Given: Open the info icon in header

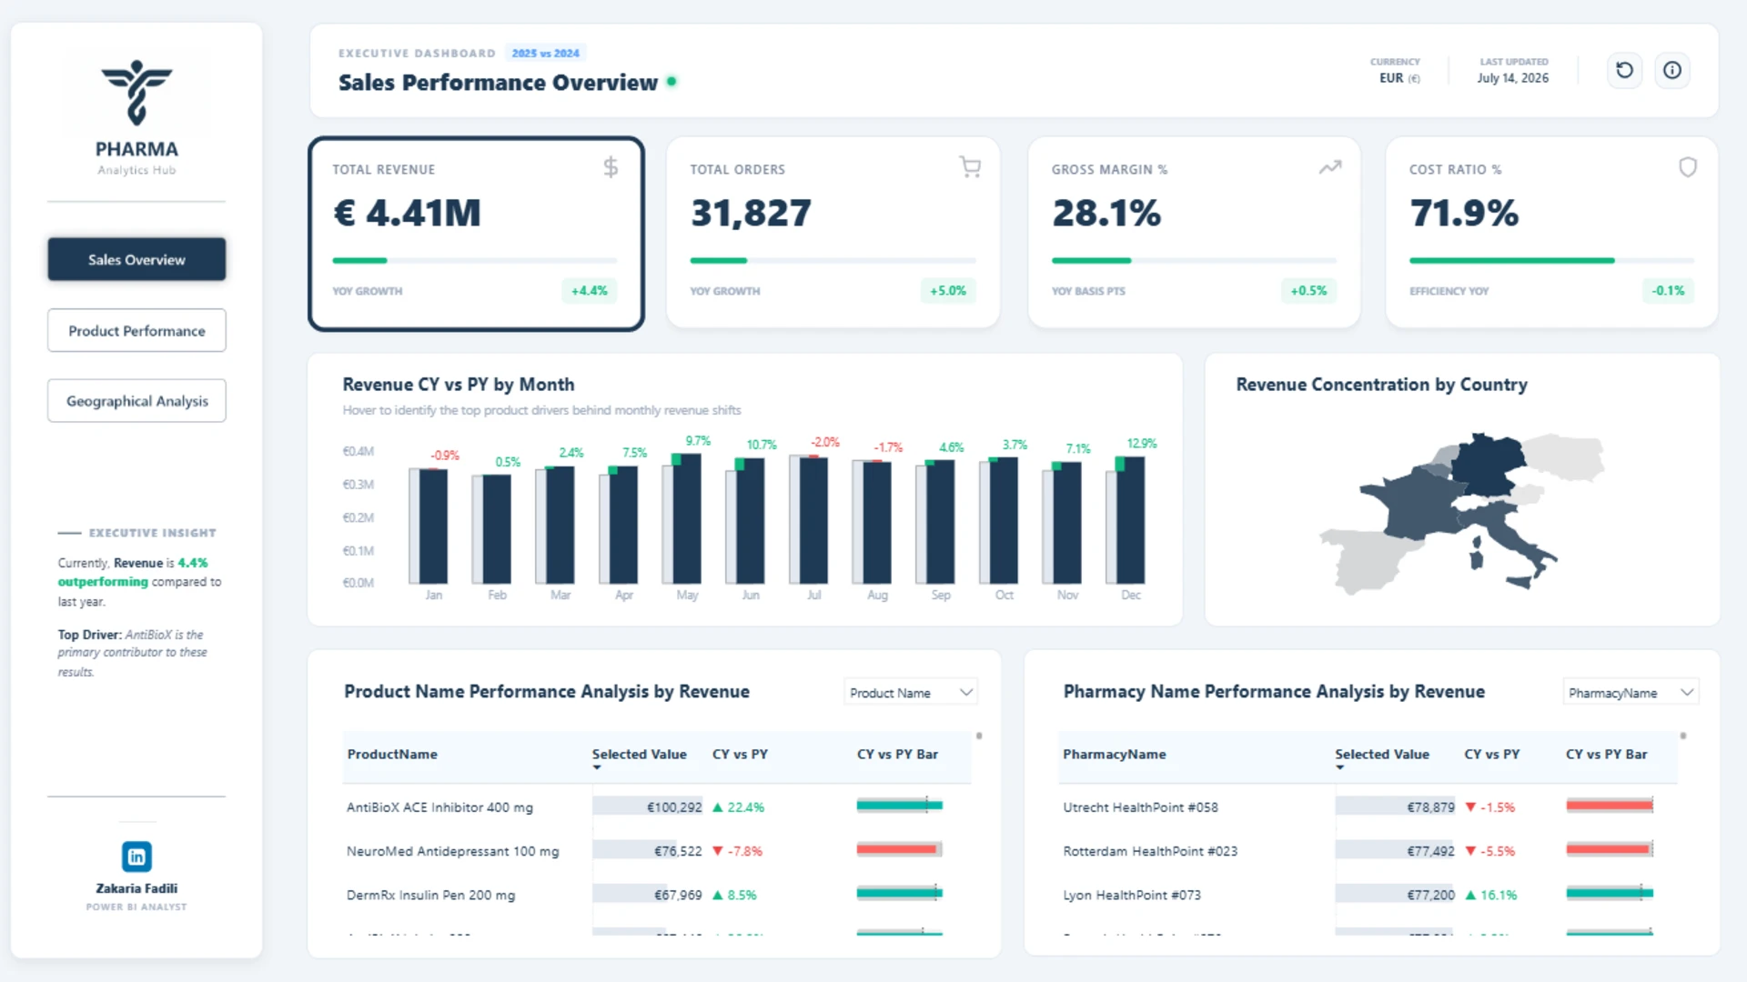Looking at the screenshot, I should (x=1672, y=70).
